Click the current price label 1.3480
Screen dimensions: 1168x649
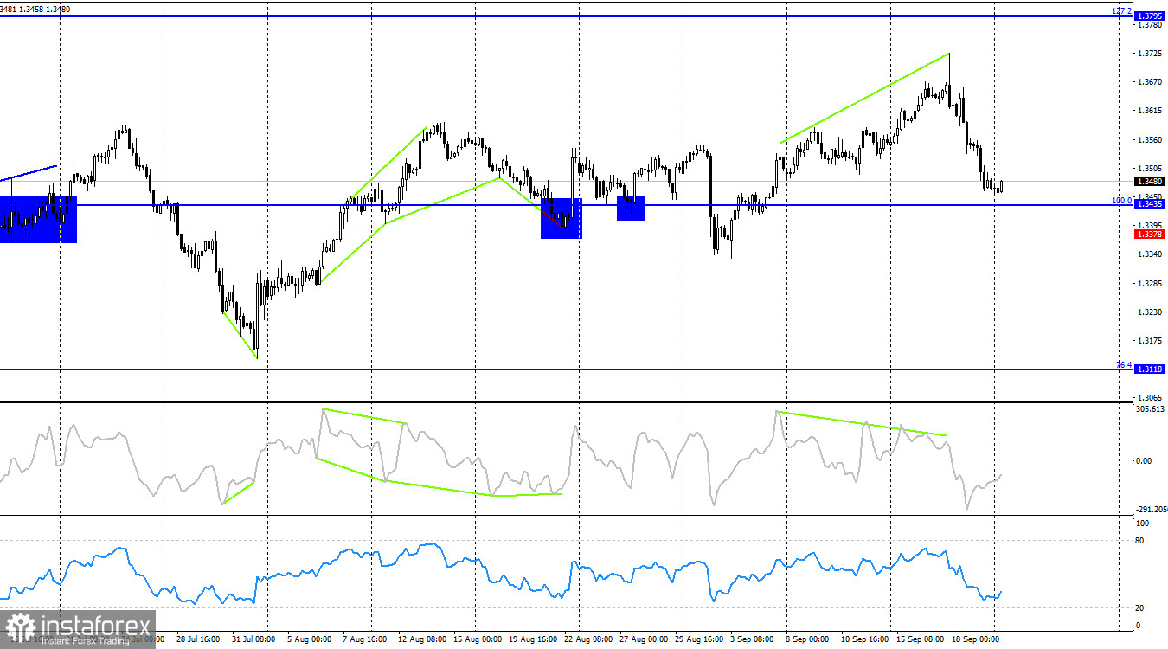click(1150, 182)
